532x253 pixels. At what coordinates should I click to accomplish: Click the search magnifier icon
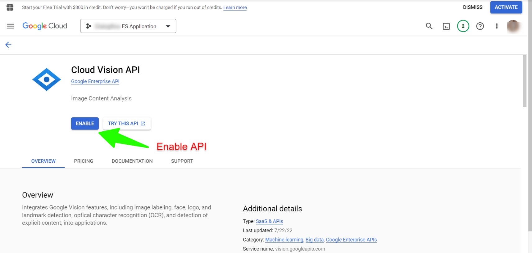tap(429, 26)
